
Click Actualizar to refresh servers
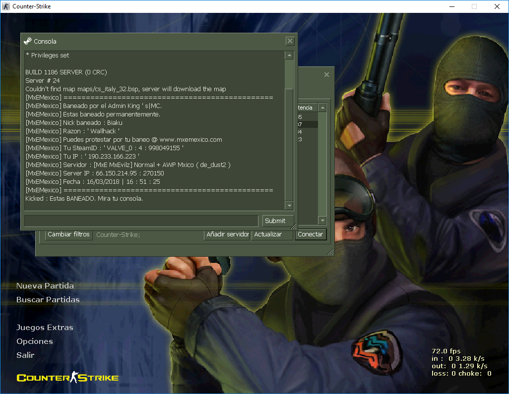pyautogui.click(x=272, y=234)
